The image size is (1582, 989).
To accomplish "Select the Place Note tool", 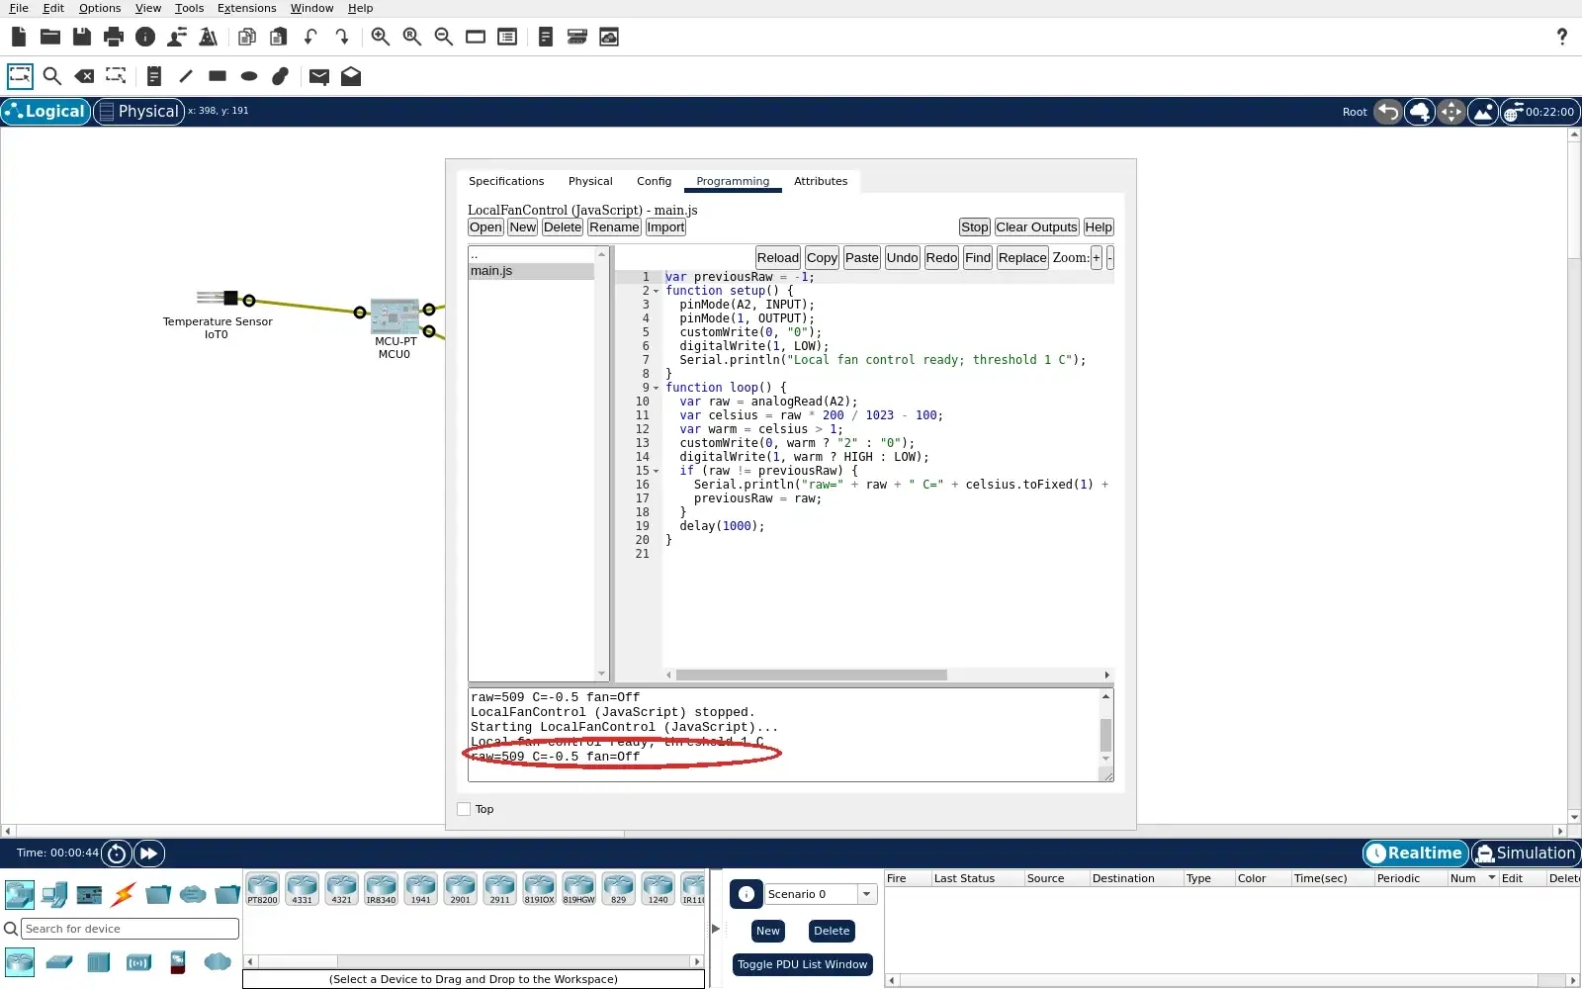I will click(153, 76).
